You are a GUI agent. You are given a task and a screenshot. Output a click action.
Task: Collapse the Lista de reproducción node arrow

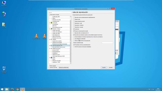pos(50,45)
